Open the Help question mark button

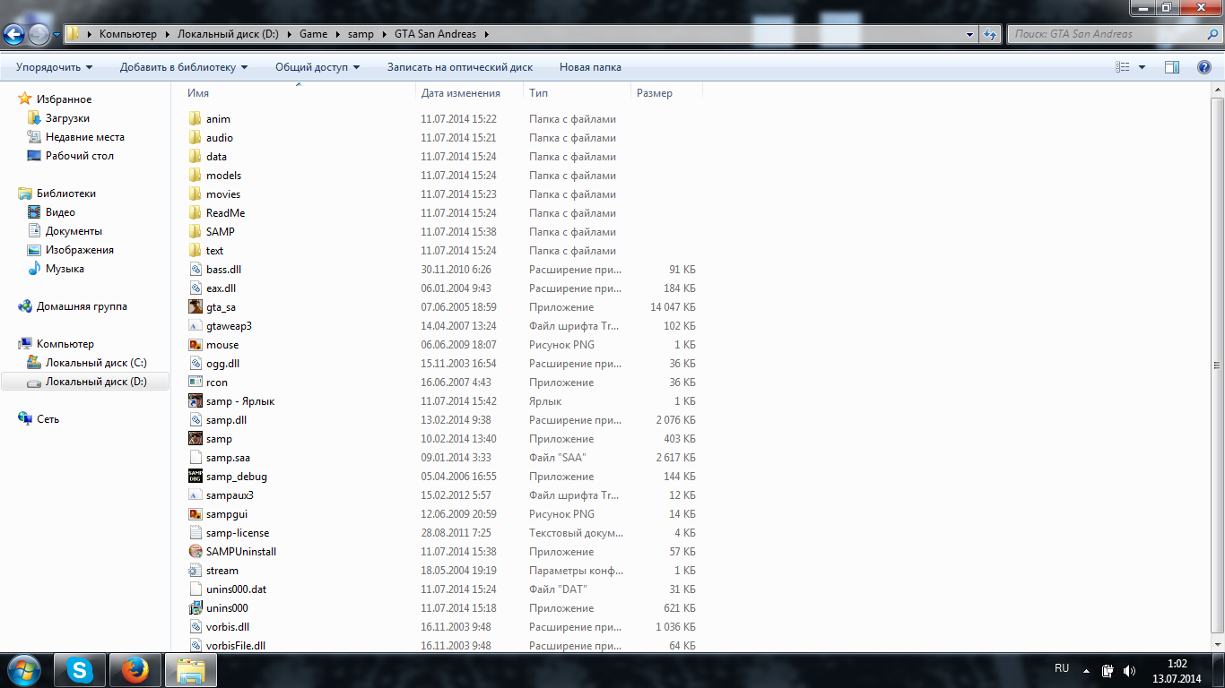(x=1204, y=67)
